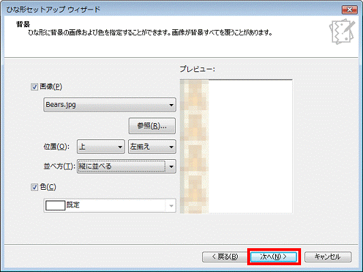
Task: Click the 参照(R)... browse button
Action: pyautogui.click(x=152, y=126)
